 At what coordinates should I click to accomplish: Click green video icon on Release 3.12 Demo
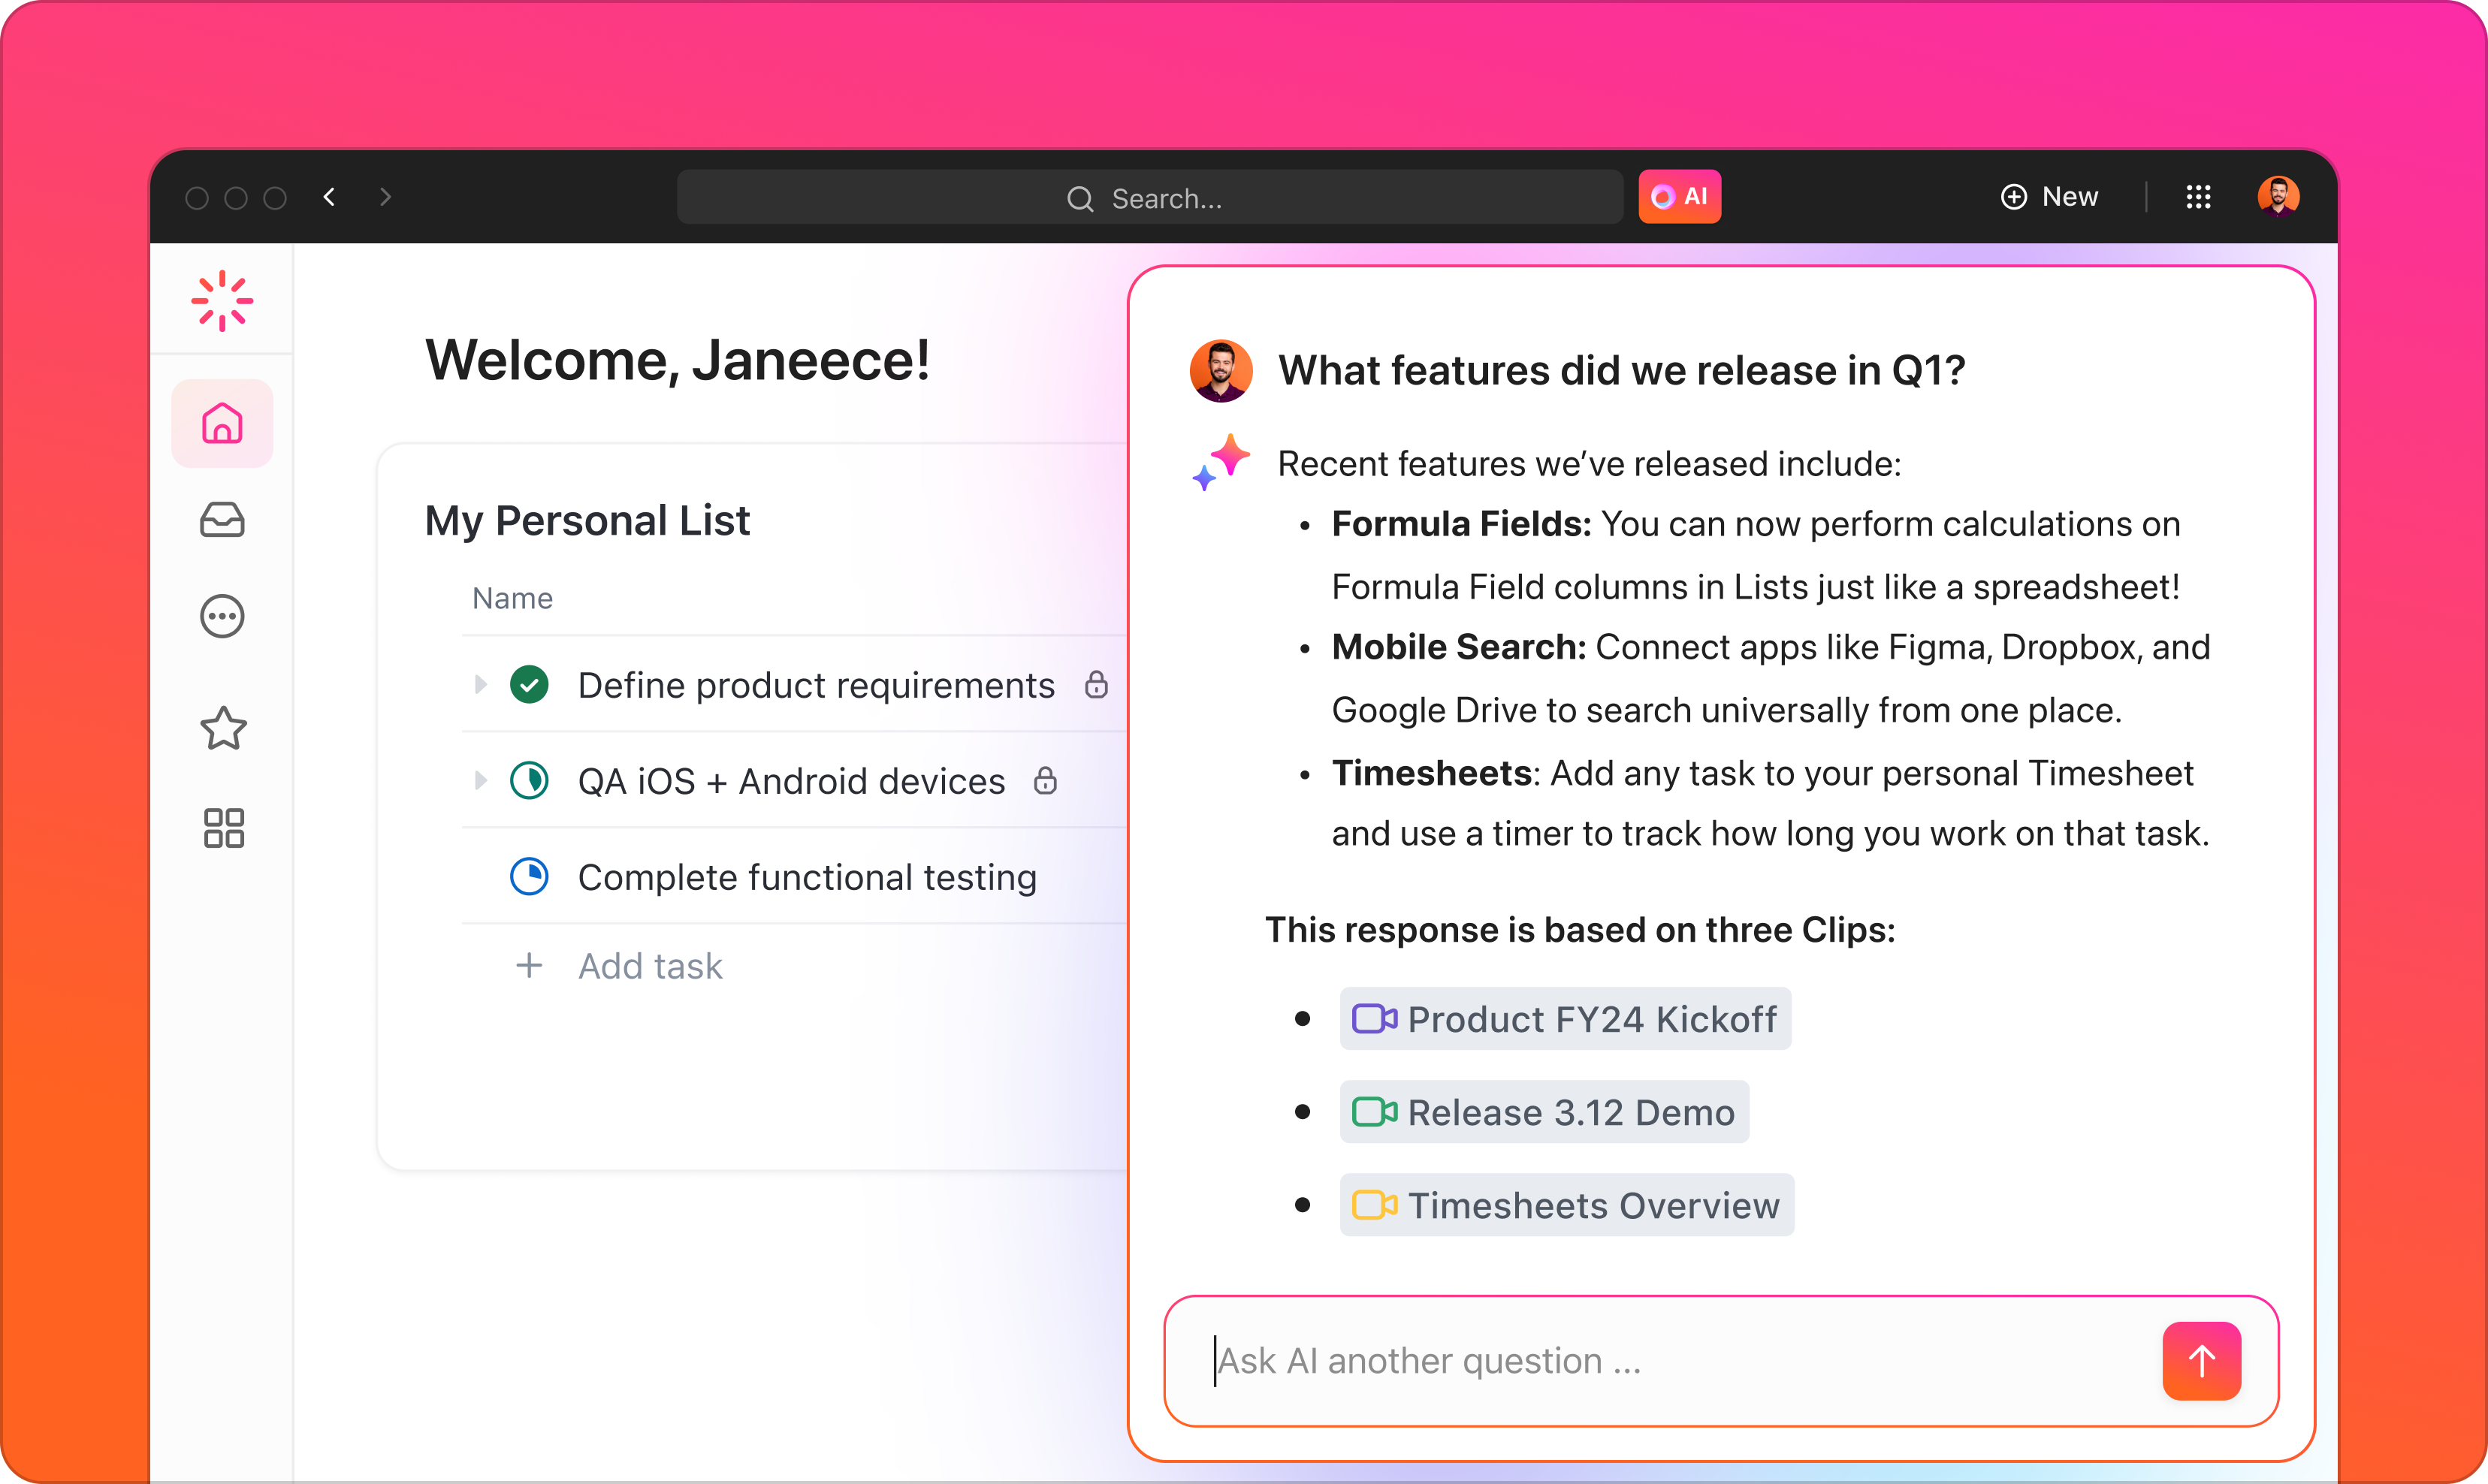point(1374,1112)
